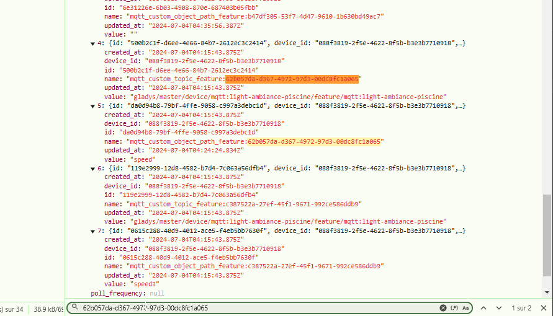
Task: Click inside the search text input
Action: pyautogui.click(x=248, y=308)
